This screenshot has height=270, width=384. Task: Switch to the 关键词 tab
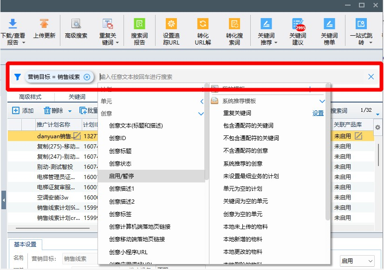77,97
